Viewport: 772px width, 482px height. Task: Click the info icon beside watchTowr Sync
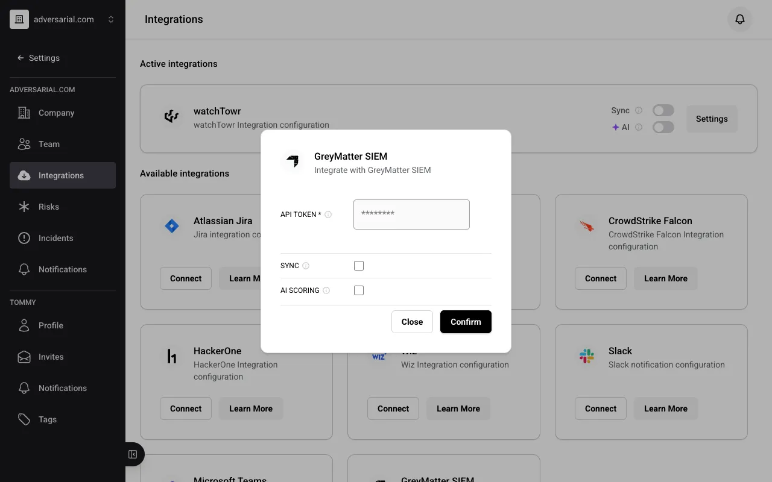639,110
